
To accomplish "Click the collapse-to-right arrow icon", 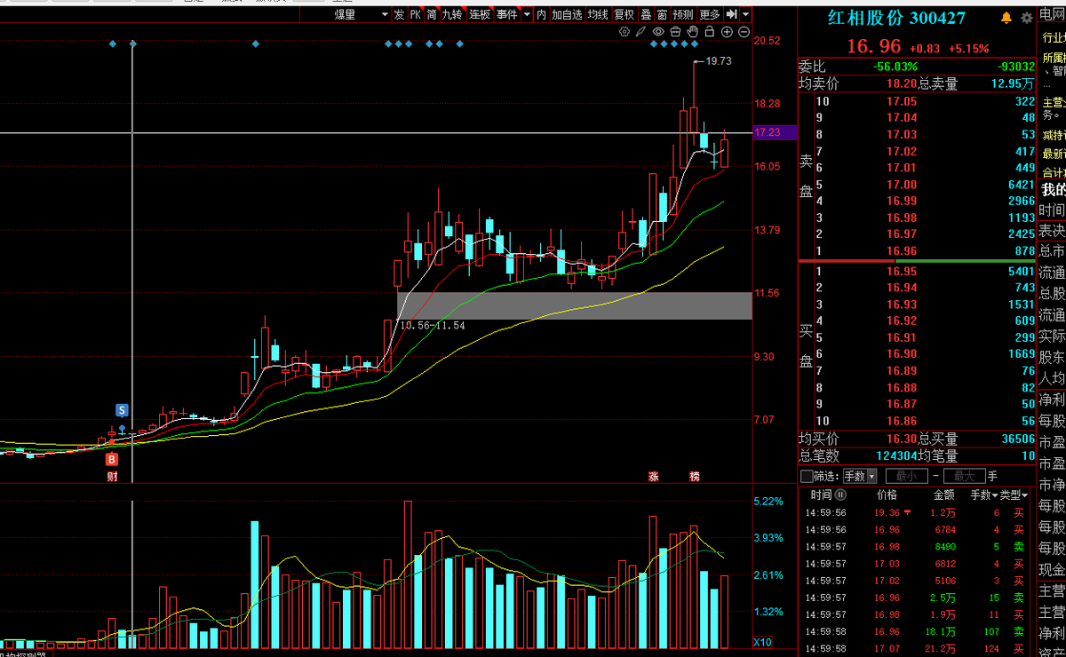I will (x=731, y=14).
